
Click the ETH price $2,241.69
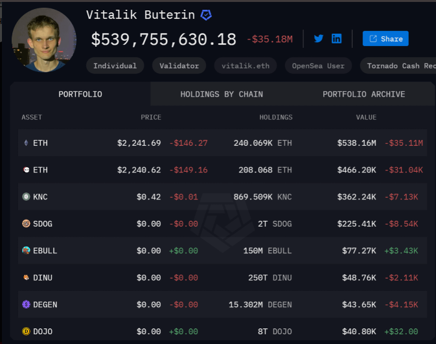tap(139, 143)
